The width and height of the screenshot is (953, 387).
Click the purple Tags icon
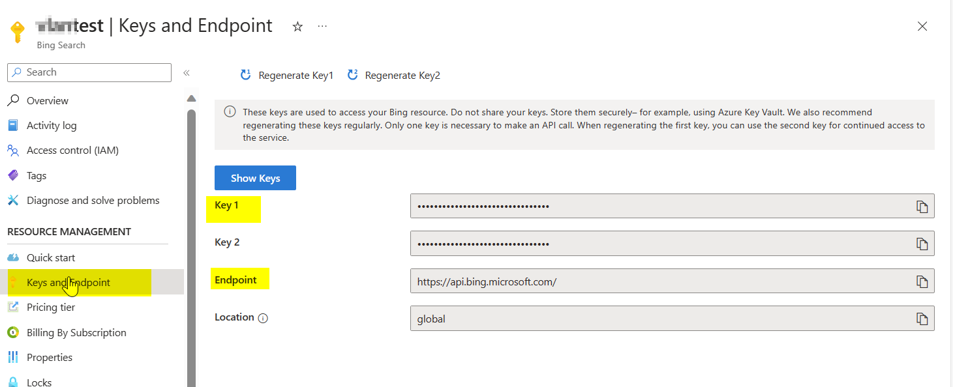click(13, 176)
